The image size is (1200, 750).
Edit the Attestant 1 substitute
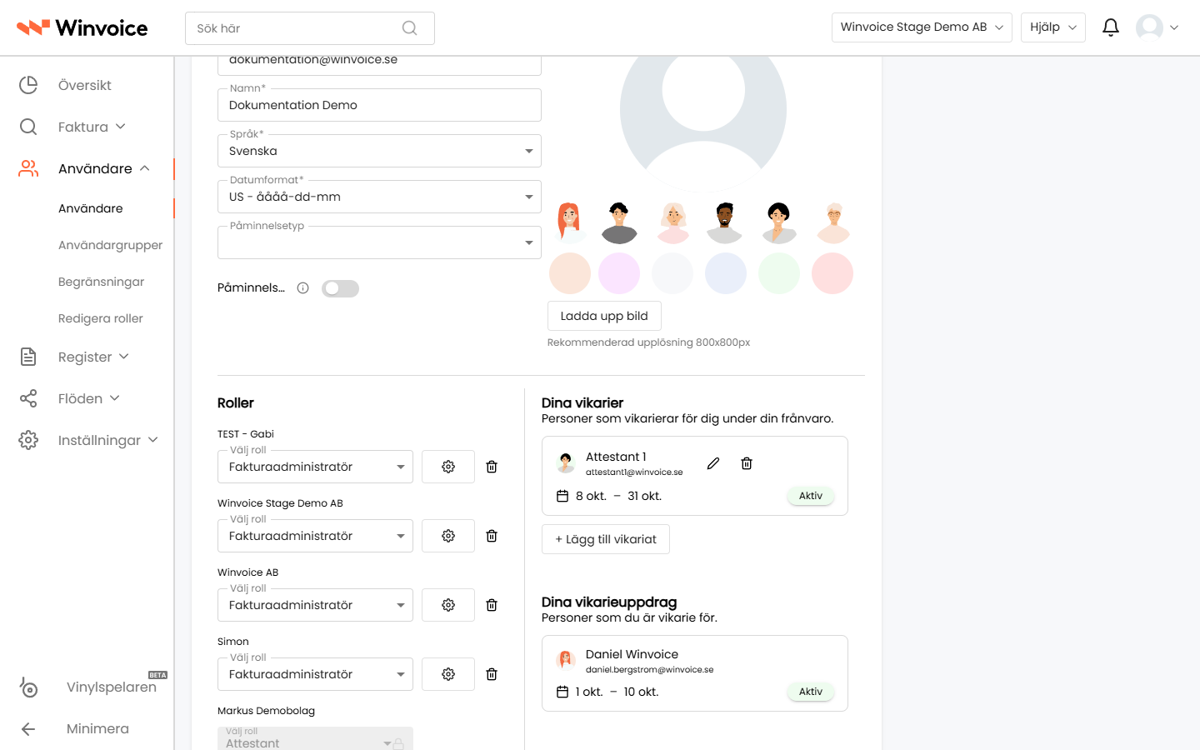coord(713,463)
